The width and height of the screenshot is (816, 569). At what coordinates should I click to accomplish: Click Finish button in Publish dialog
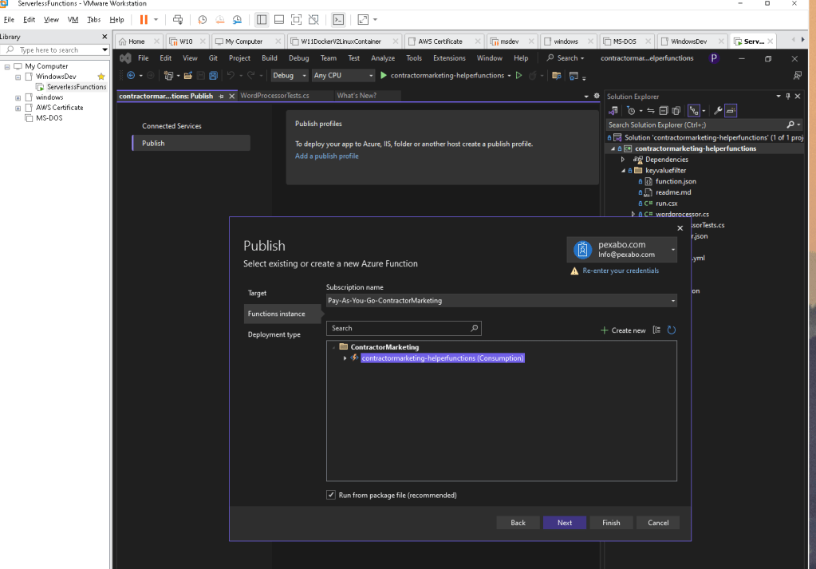click(x=611, y=523)
